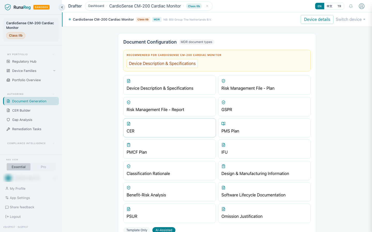Image resolution: width=372 pixels, height=232 pixels.
Task: Set language to Chinese 中文
Action: click(329, 6)
